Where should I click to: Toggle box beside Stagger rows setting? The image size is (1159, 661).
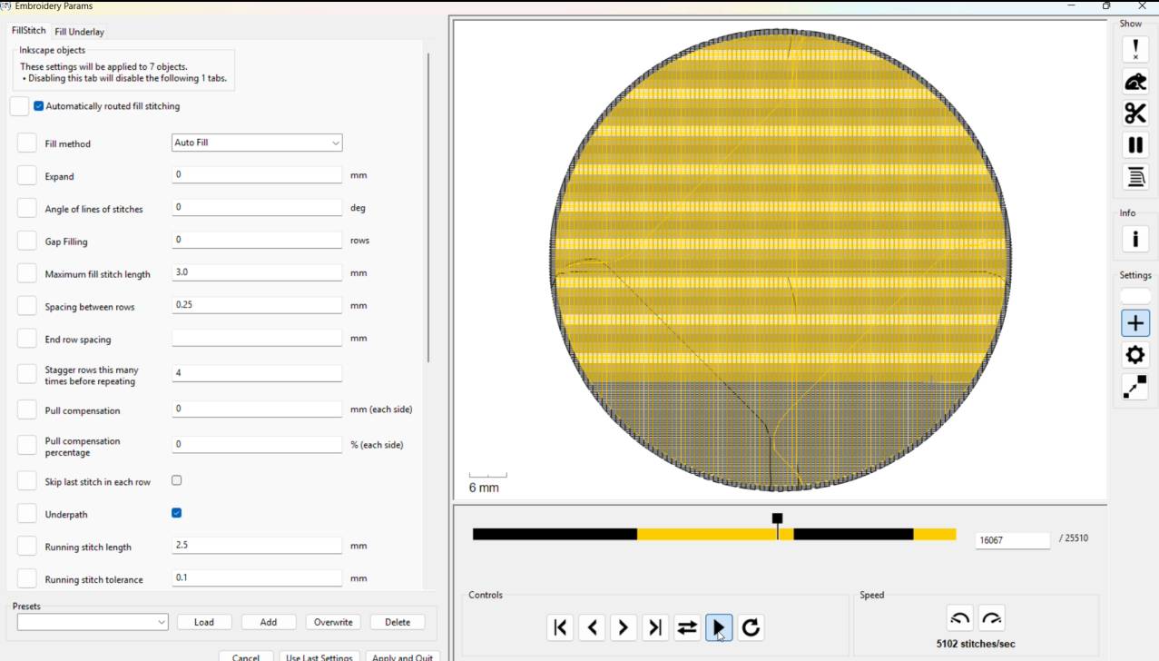pyautogui.click(x=27, y=375)
